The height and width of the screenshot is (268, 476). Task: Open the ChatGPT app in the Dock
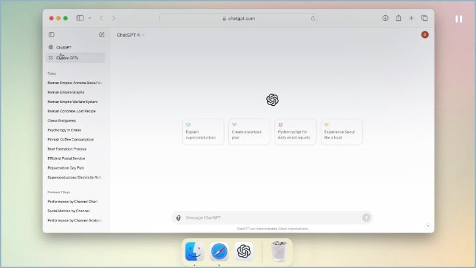(244, 252)
